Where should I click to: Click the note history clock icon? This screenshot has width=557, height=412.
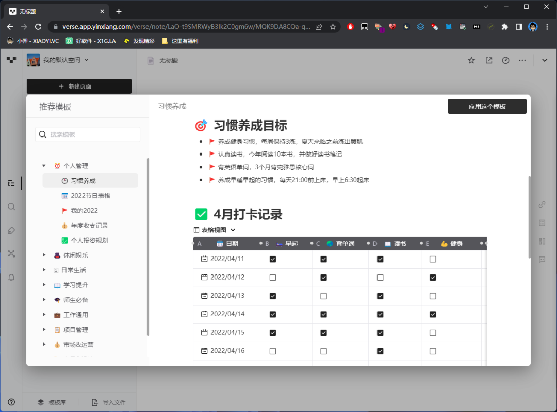505,60
